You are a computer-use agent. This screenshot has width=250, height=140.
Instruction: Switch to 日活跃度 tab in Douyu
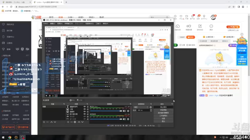pyautogui.click(x=203, y=41)
